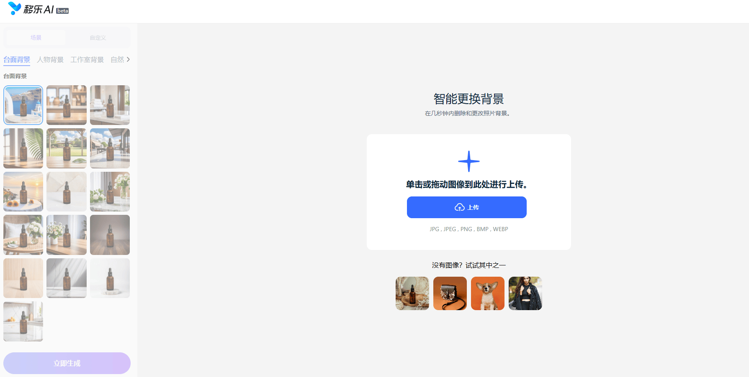Open the 工作室背景 category tab
The image size is (749, 377).
point(87,60)
